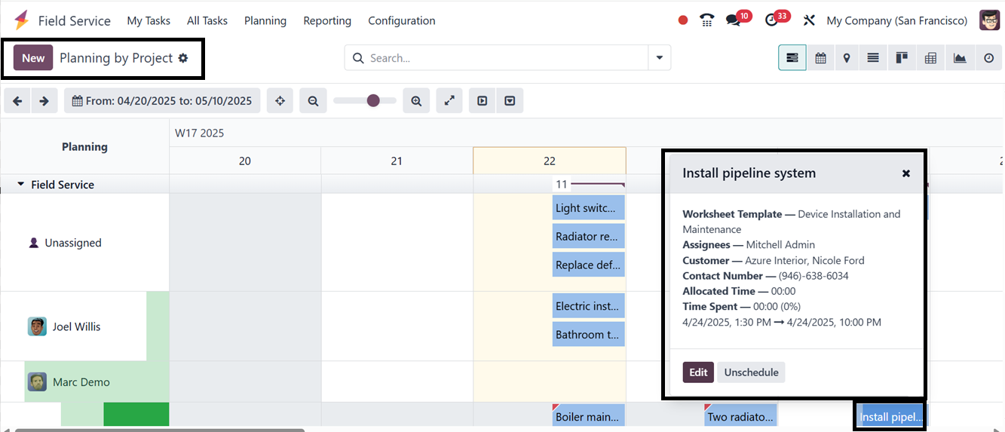Select the Radiator re... task pill

coord(589,236)
